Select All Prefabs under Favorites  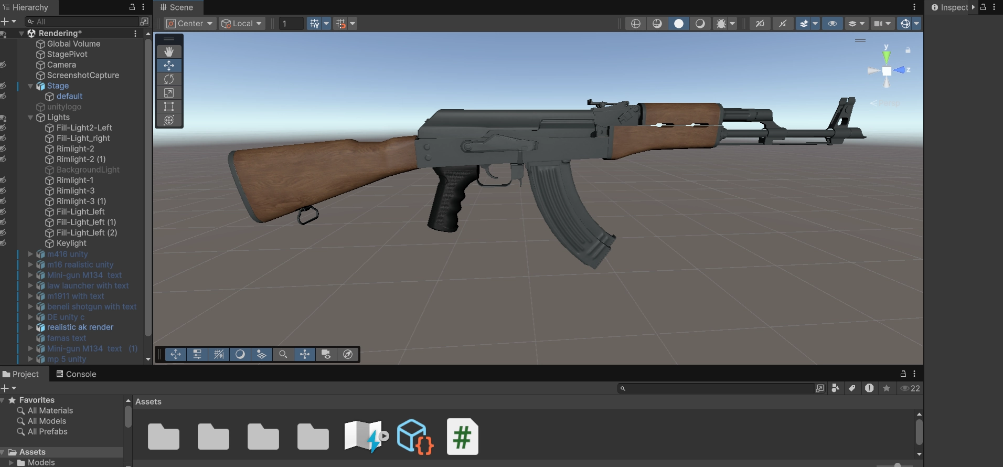point(47,431)
